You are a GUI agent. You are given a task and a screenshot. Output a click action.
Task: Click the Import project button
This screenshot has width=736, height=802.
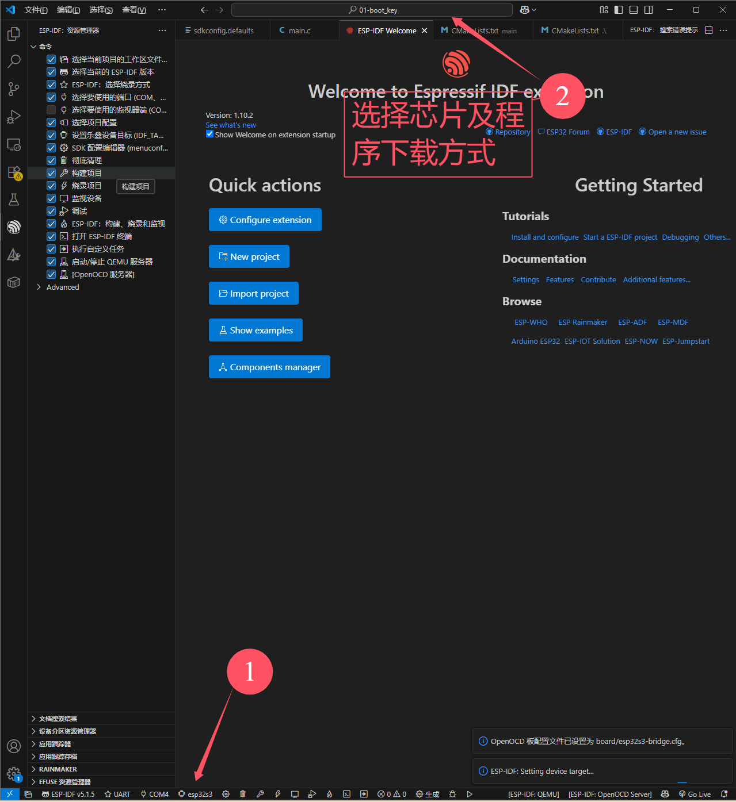tap(254, 293)
